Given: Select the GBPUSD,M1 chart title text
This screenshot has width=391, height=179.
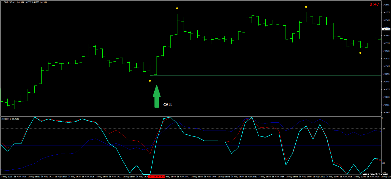Looking at the screenshot, I should pos(10,2).
